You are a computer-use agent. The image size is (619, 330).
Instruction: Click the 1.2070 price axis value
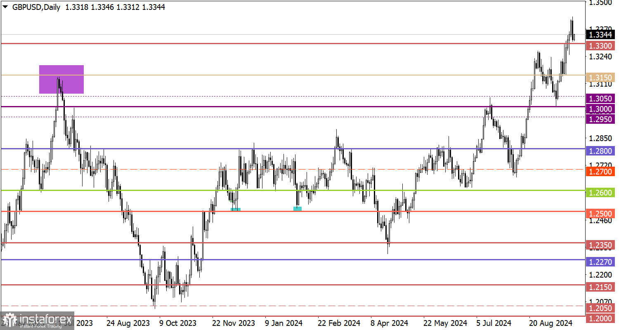pyautogui.click(x=600, y=302)
